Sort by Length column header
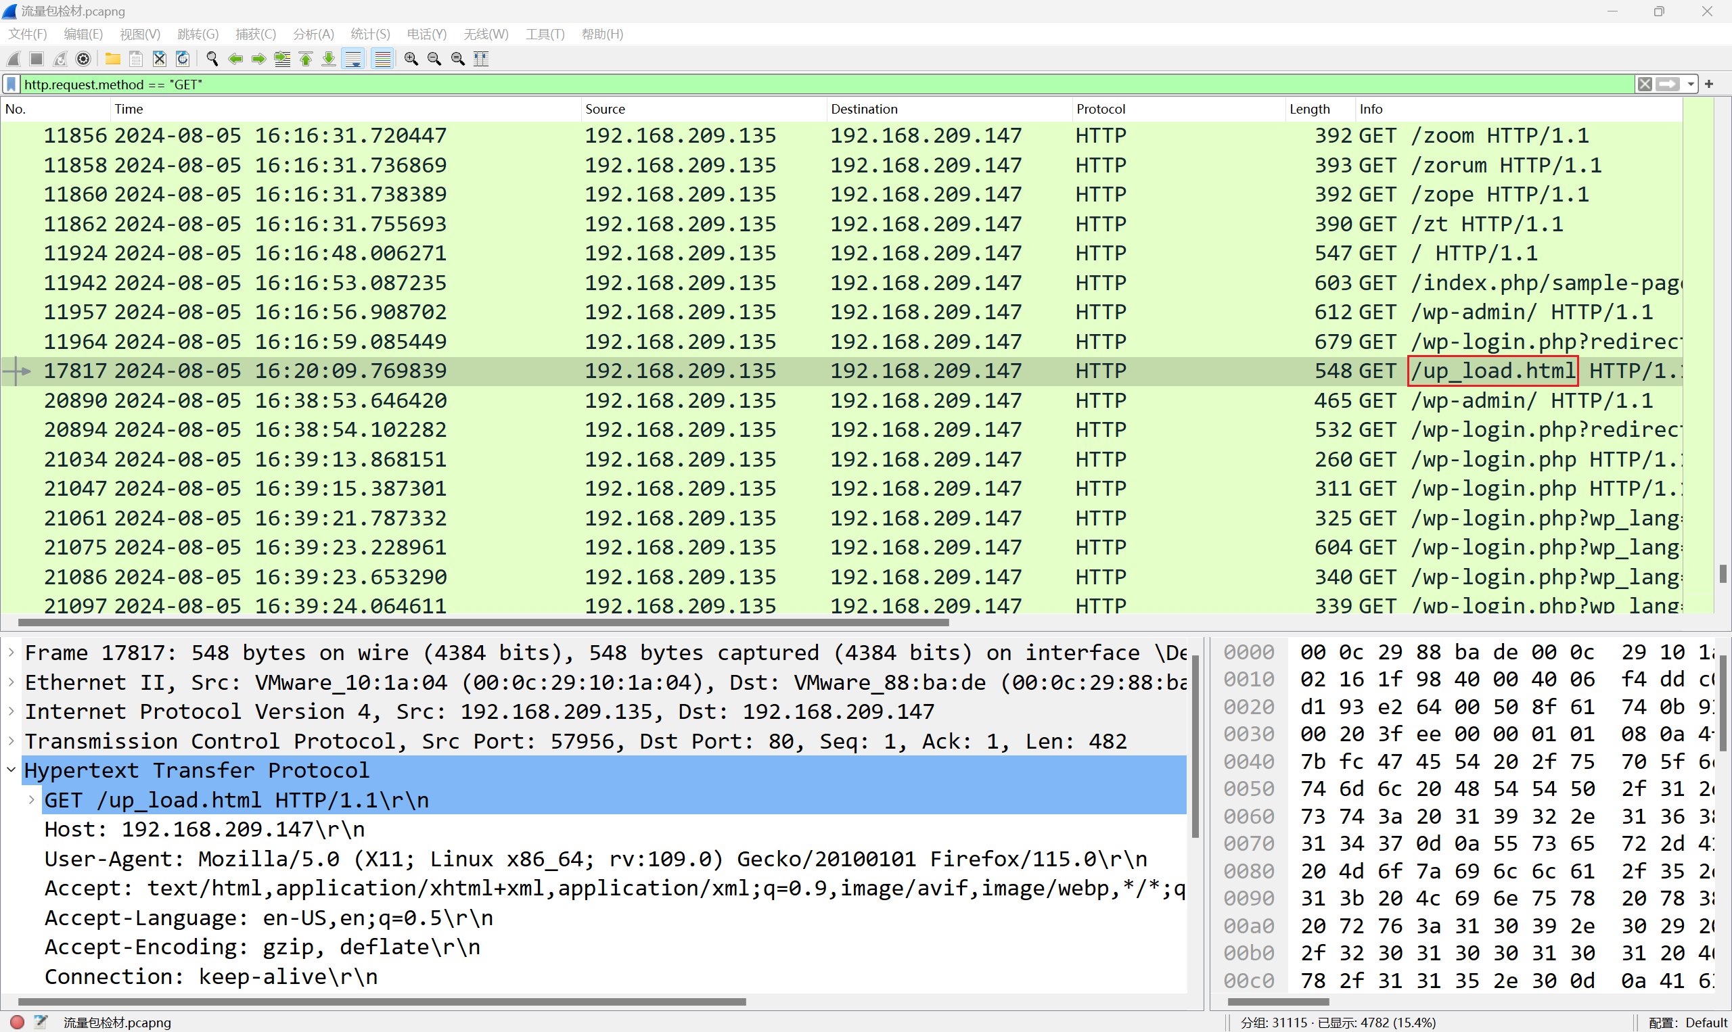The width and height of the screenshot is (1732, 1032). tap(1321, 109)
